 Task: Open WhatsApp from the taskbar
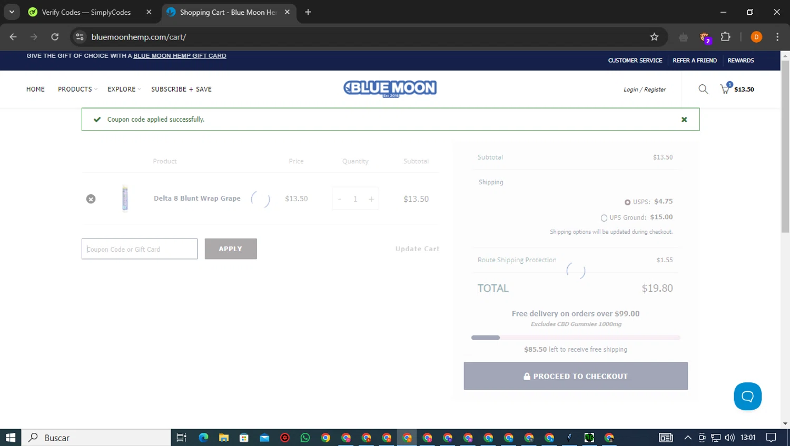click(x=305, y=438)
